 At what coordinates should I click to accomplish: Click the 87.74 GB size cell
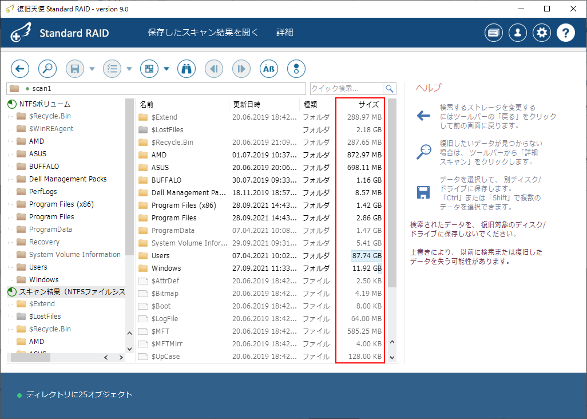(367, 256)
